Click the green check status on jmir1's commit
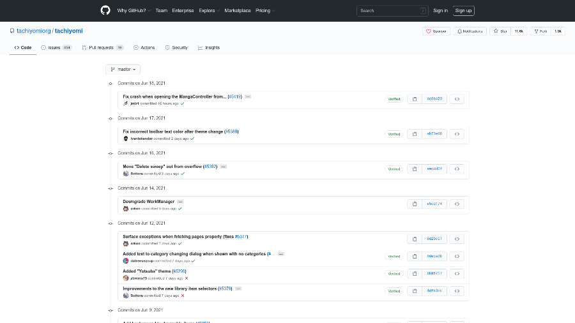This screenshot has width=575, height=323. click(x=182, y=103)
